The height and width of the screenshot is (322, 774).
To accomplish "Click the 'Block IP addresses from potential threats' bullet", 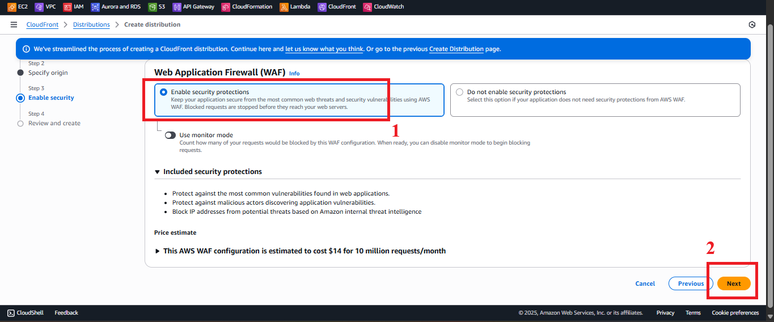I will [x=297, y=211].
